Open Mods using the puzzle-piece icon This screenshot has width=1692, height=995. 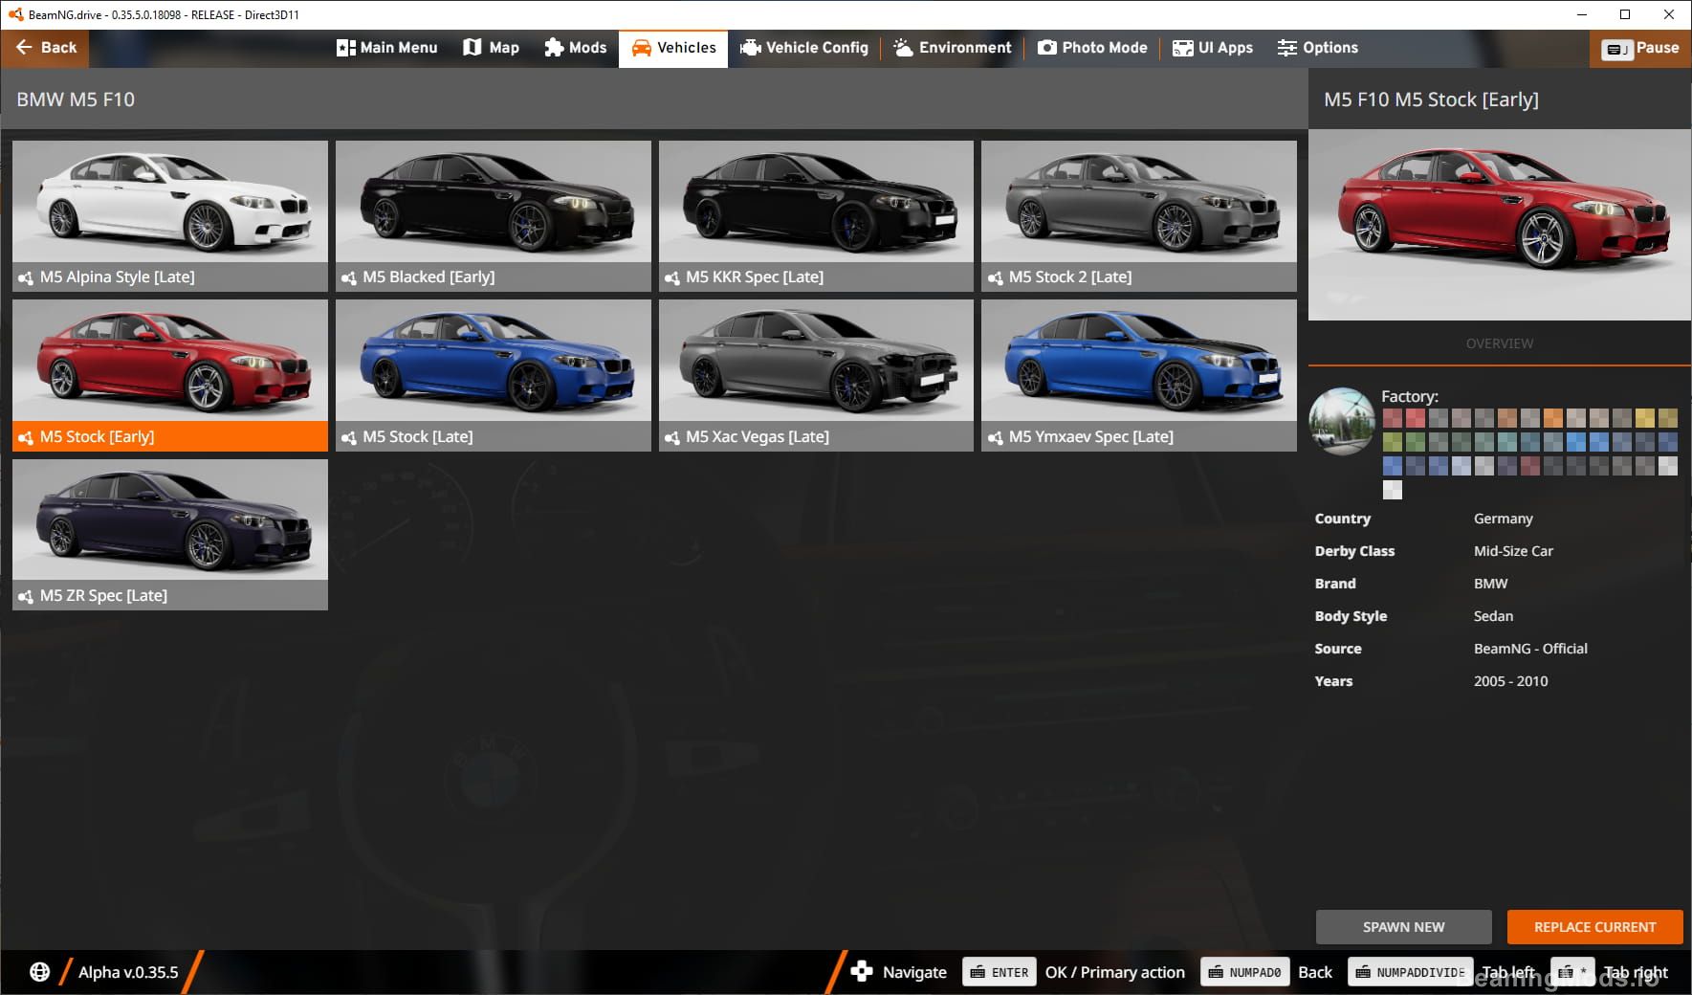tap(554, 47)
